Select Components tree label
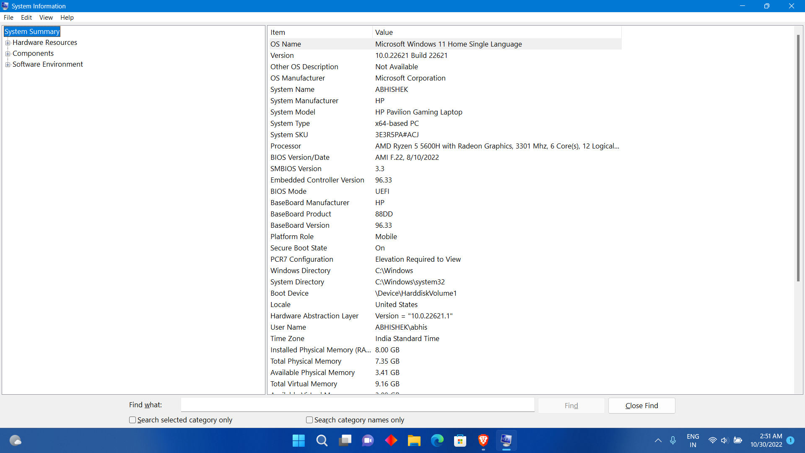Image resolution: width=805 pixels, height=453 pixels. coord(33,53)
